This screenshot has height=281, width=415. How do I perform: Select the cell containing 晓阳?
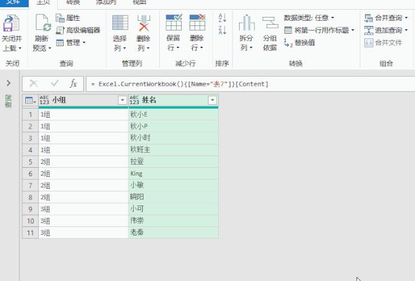pos(173,197)
